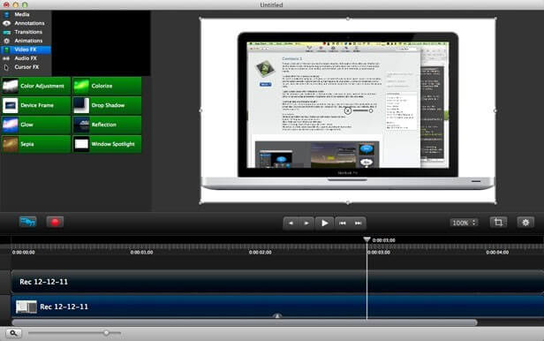The width and height of the screenshot is (544, 341).
Task: Click the timeline zoom magnifier button
Action: [13, 333]
